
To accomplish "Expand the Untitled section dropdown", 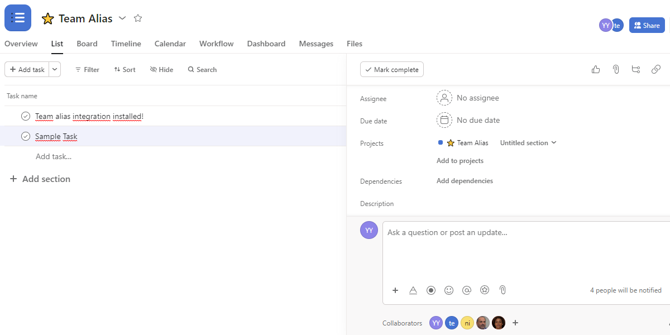I will tap(528, 143).
